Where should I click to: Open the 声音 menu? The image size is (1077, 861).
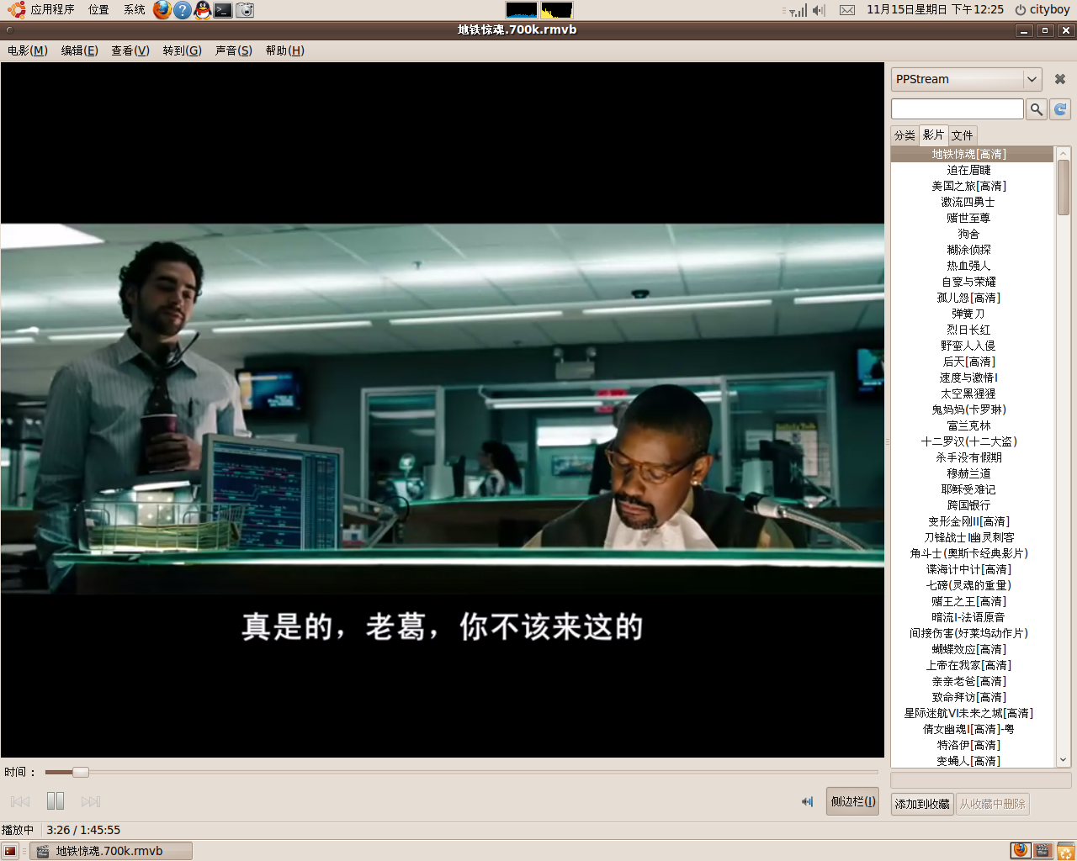234,50
